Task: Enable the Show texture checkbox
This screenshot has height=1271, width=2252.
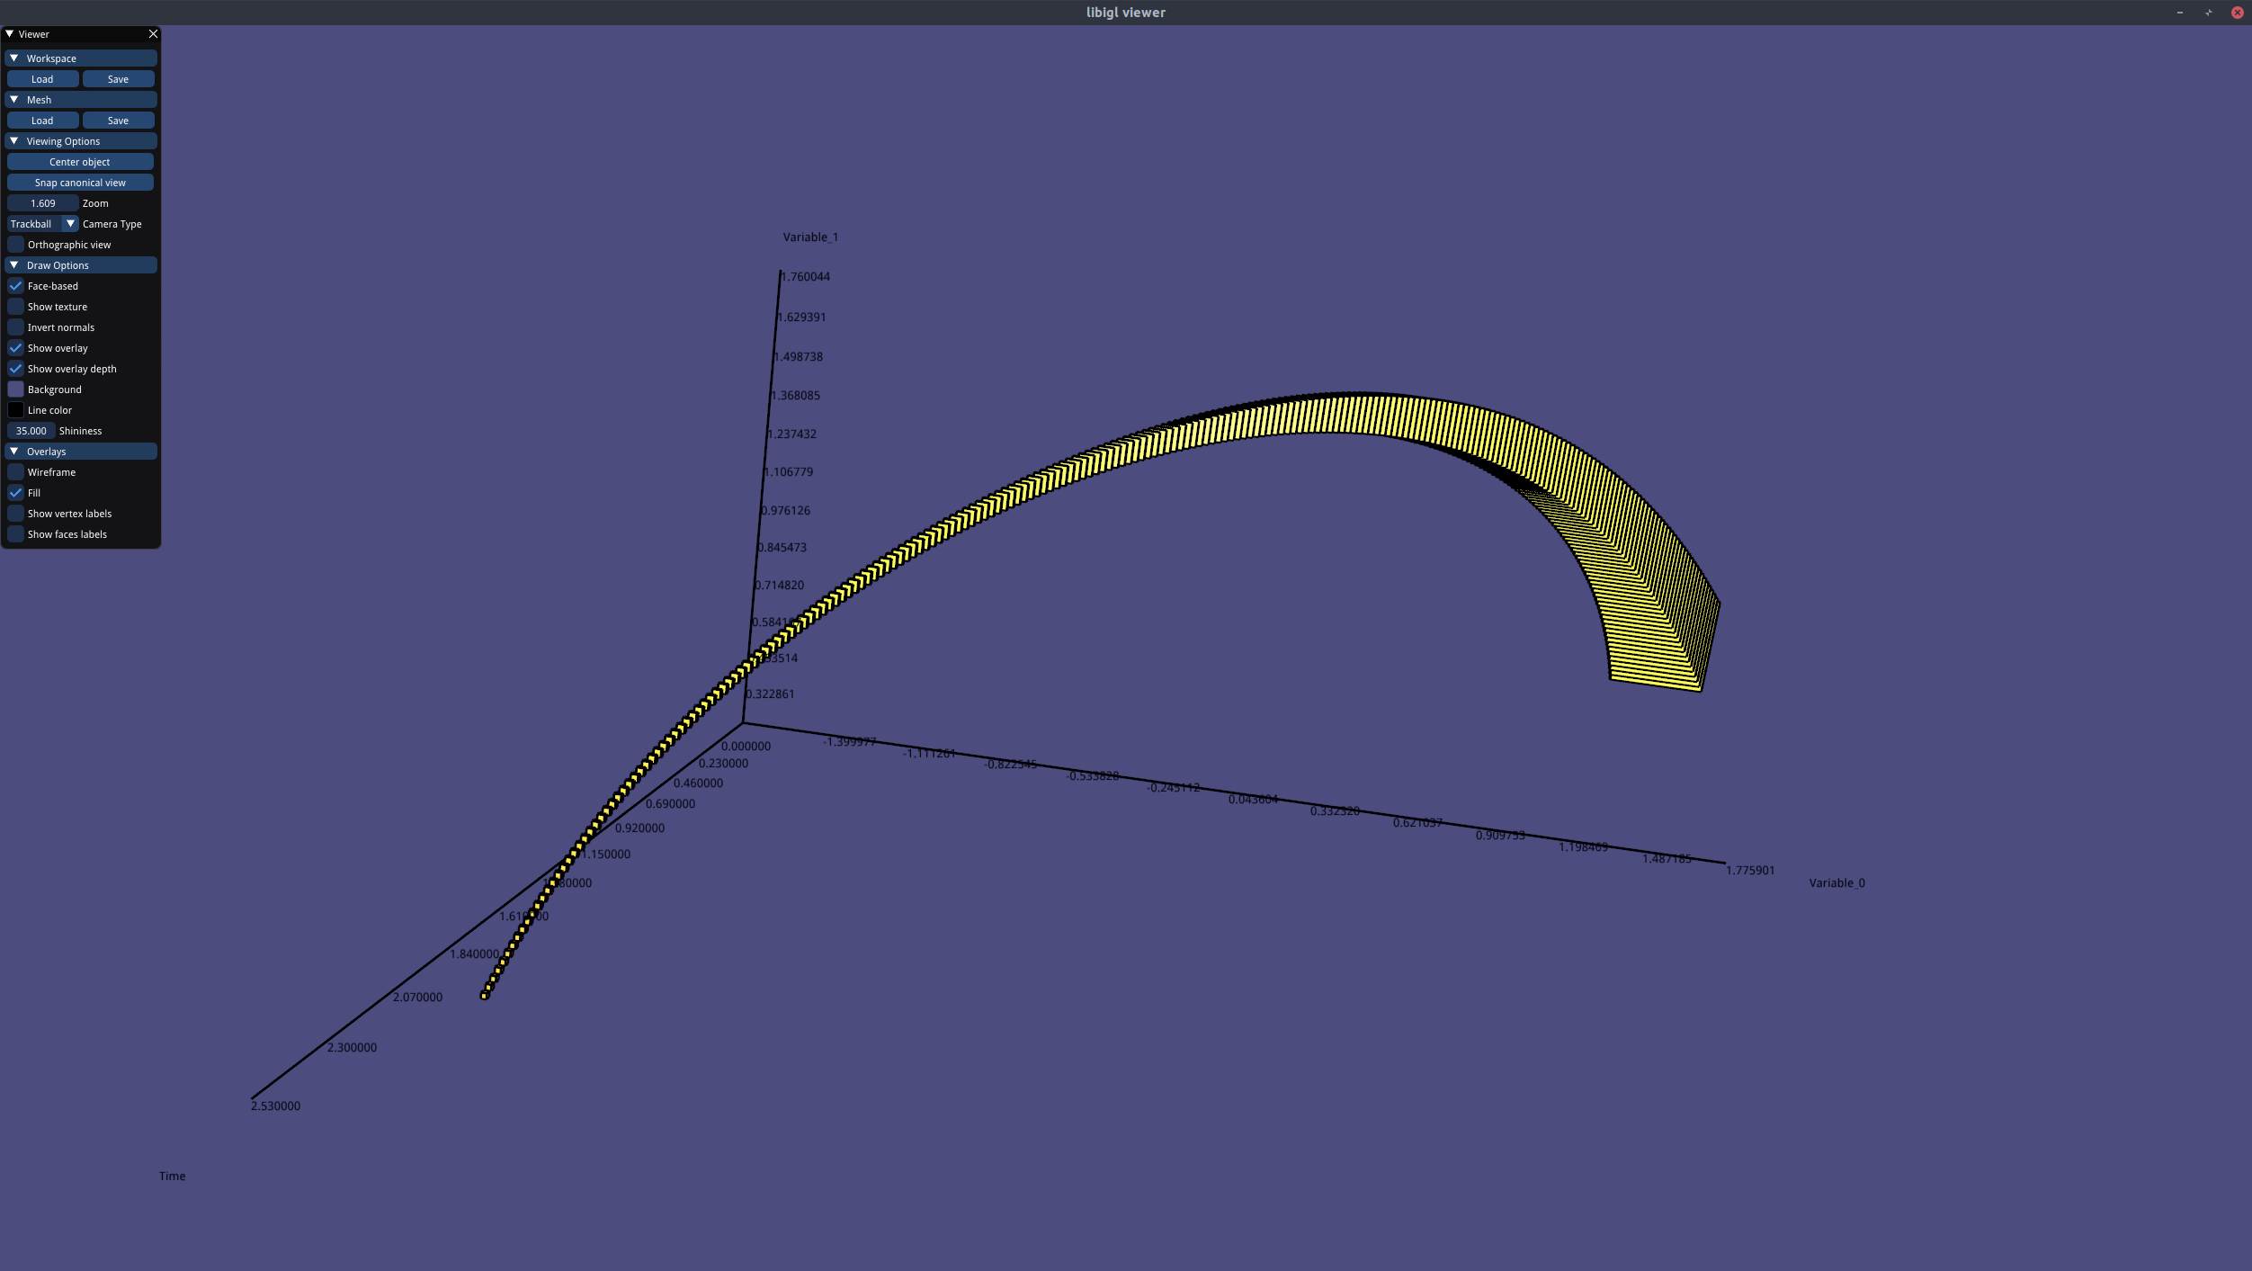Action: click(16, 307)
